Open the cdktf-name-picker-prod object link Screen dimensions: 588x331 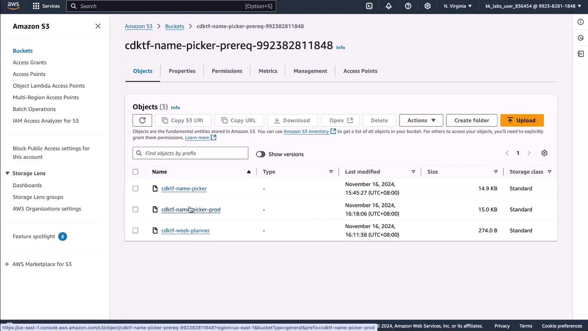tap(191, 210)
